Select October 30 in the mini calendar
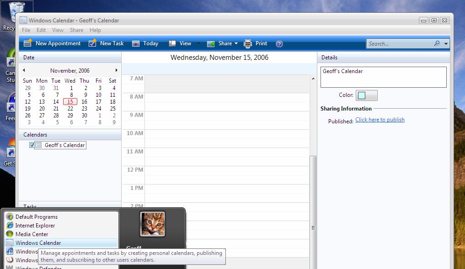This screenshot has width=465, height=269. [42, 88]
